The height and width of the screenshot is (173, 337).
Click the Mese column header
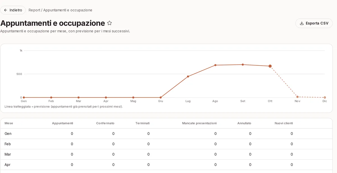click(9, 123)
